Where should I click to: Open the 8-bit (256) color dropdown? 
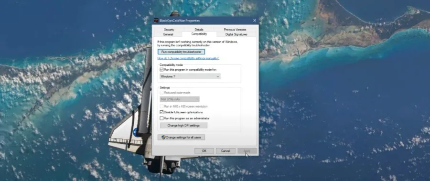tap(180, 99)
